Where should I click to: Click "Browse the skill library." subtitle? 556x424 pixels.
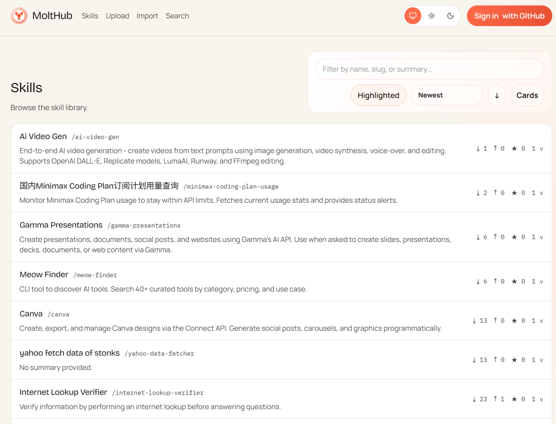click(49, 108)
